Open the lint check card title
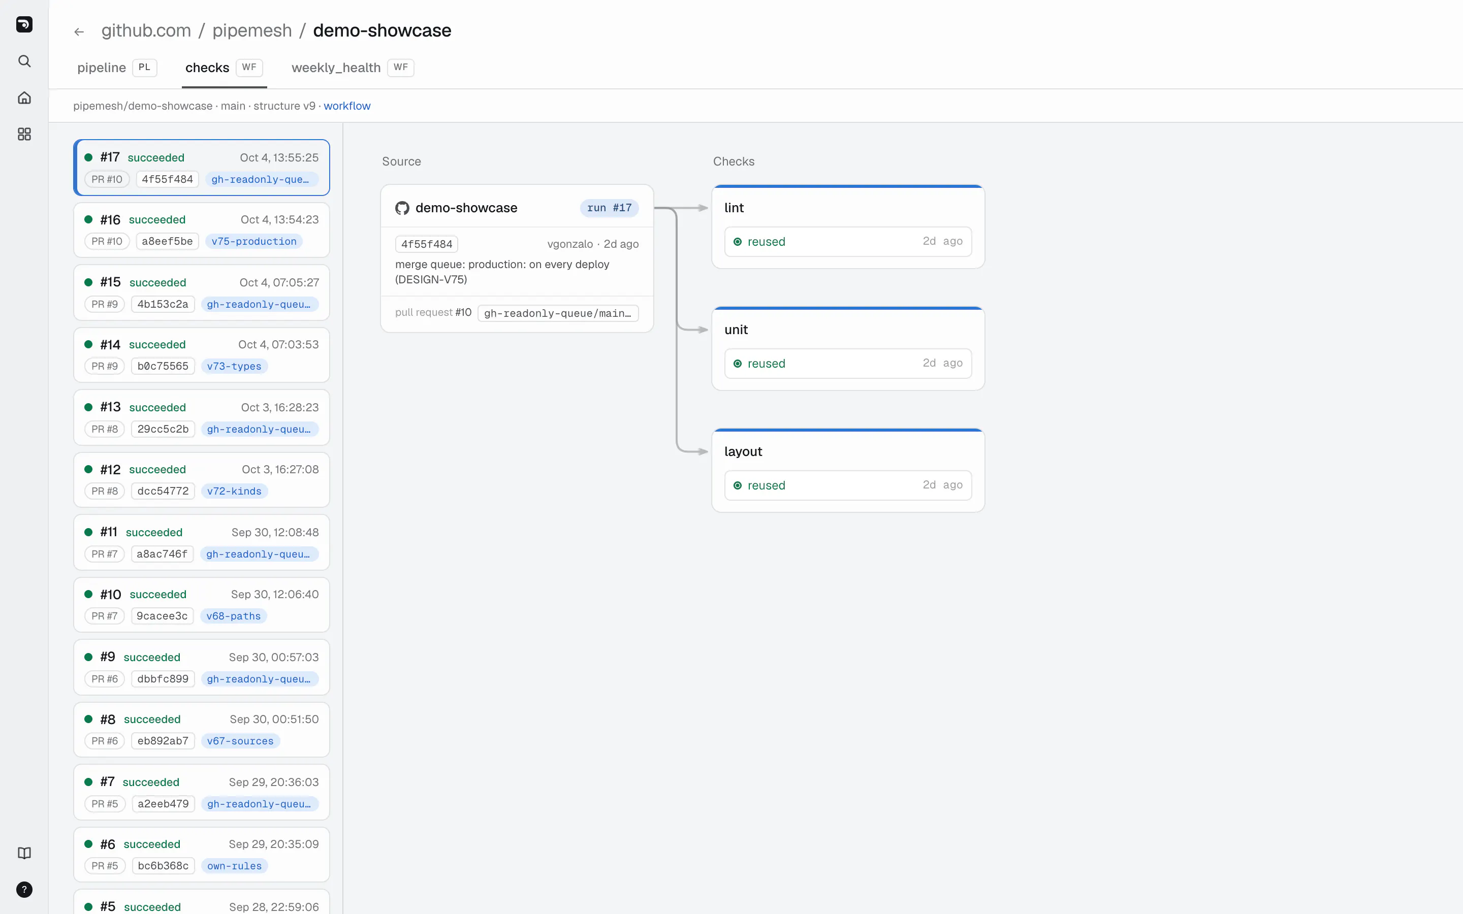The width and height of the screenshot is (1463, 914). [x=734, y=208]
